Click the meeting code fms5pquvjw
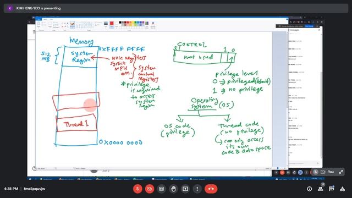The height and width of the screenshot is (198, 352). 35,189
